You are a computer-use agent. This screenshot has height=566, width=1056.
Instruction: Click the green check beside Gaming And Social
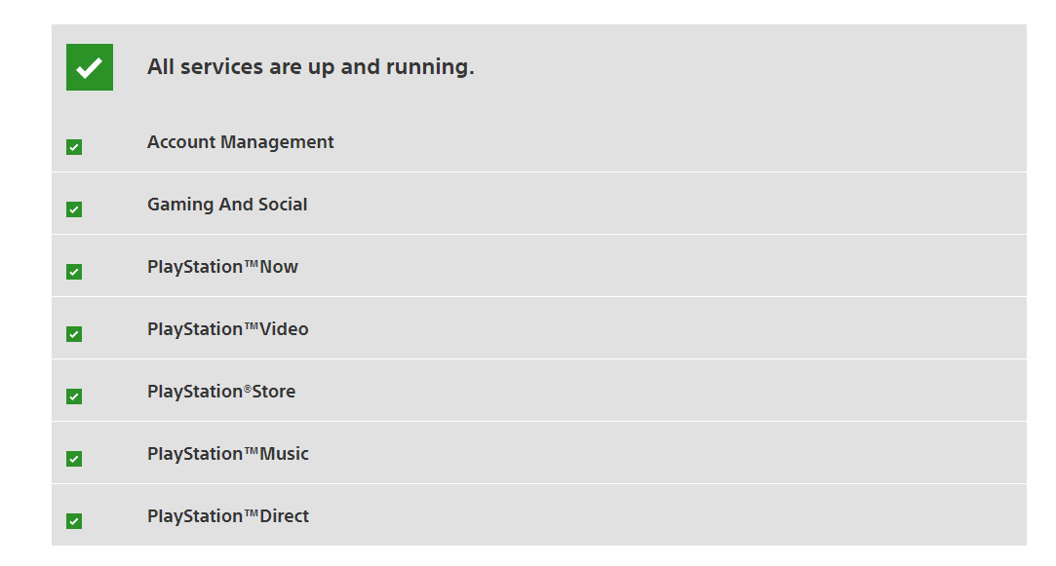tap(74, 209)
